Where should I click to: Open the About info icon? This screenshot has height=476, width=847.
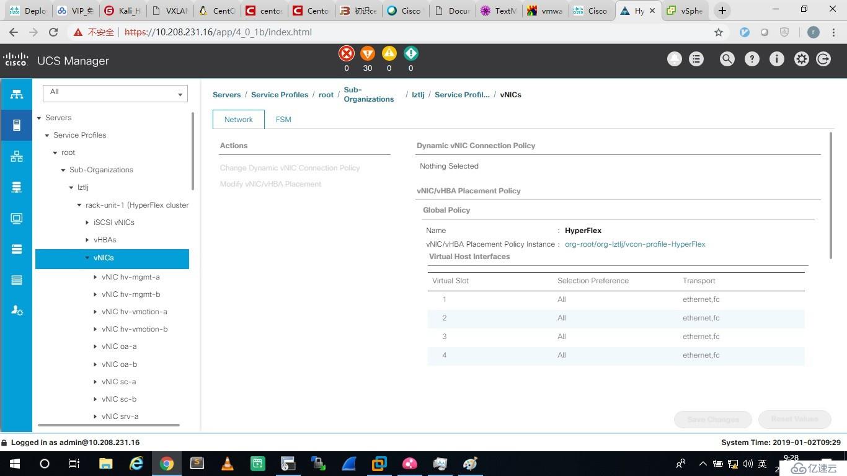click(777, 59)
